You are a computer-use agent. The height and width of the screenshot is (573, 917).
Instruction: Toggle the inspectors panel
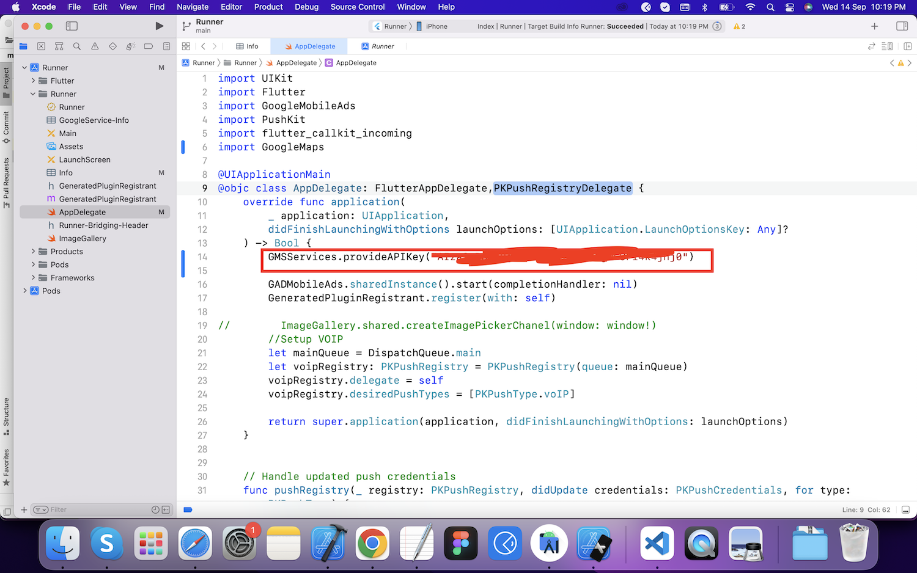tap(902, 26)
